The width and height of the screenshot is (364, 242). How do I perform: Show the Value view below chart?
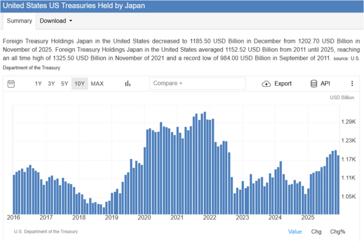pos(295,231)
